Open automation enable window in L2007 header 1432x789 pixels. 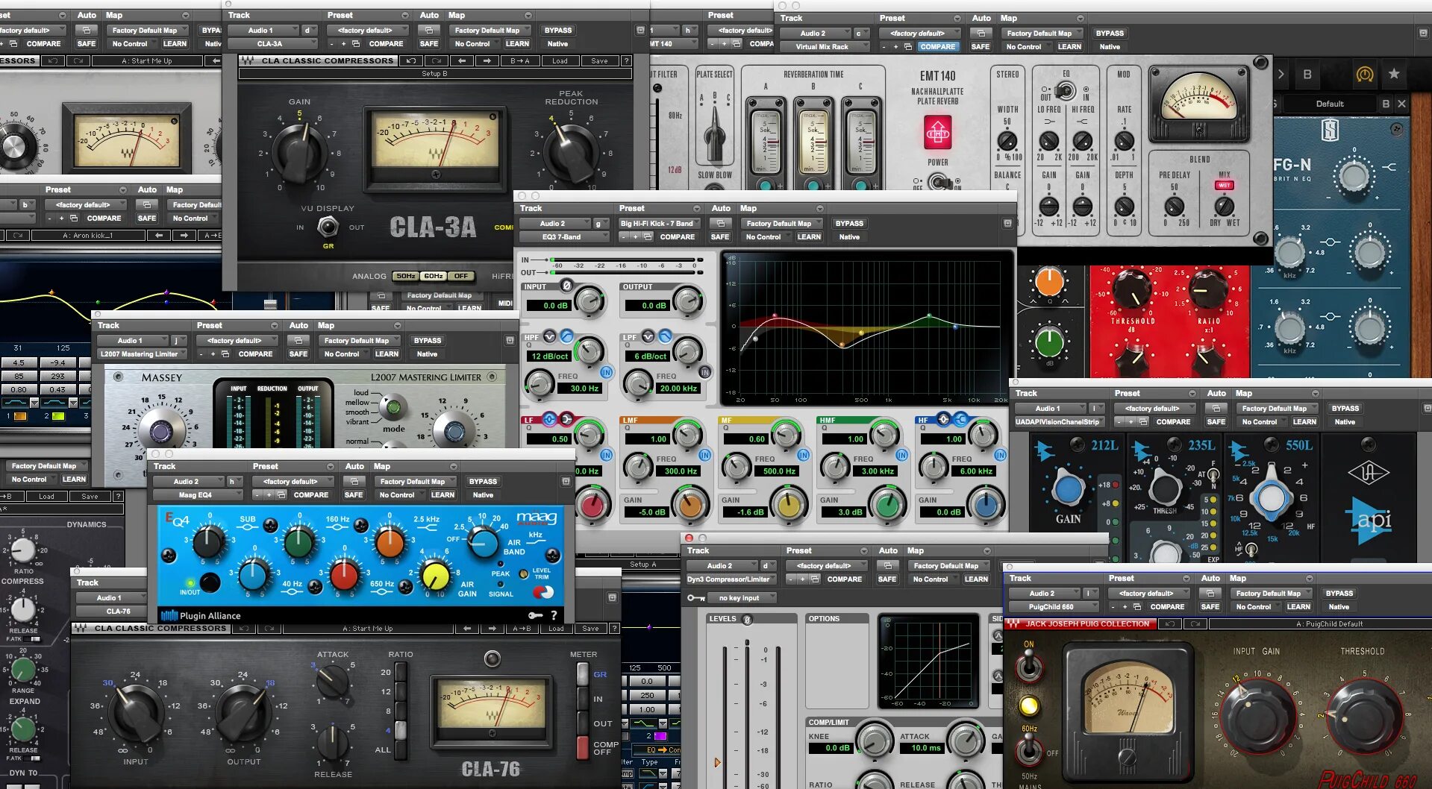[x=298, y=341]
